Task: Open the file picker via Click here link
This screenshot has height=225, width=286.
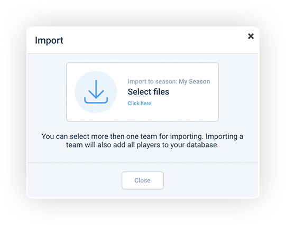Action: [139, 104]
